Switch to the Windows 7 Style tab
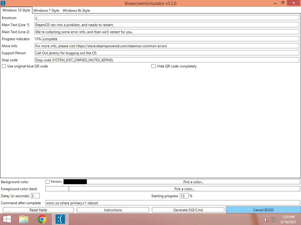301x225 pixels. [46, 11]
